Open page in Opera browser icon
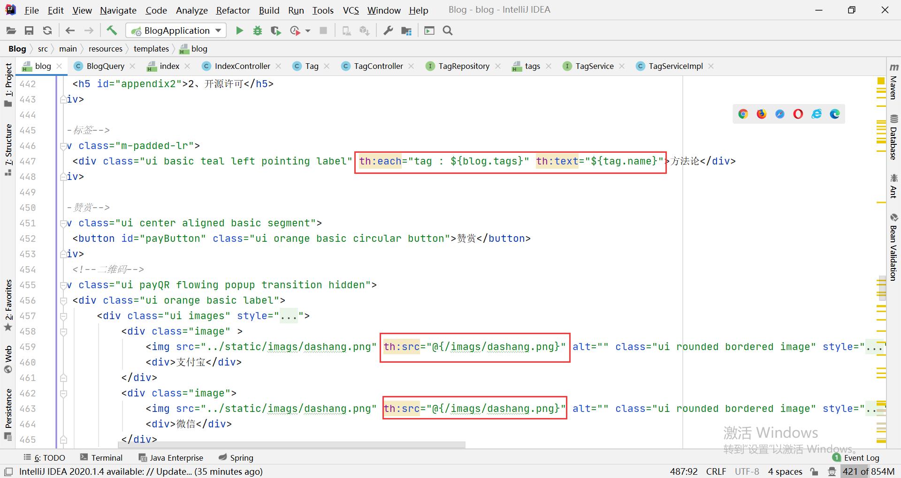 tap(798, 114)
